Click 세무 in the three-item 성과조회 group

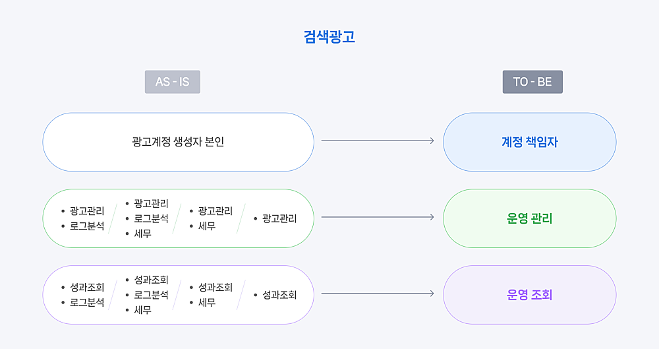[142, 310]
